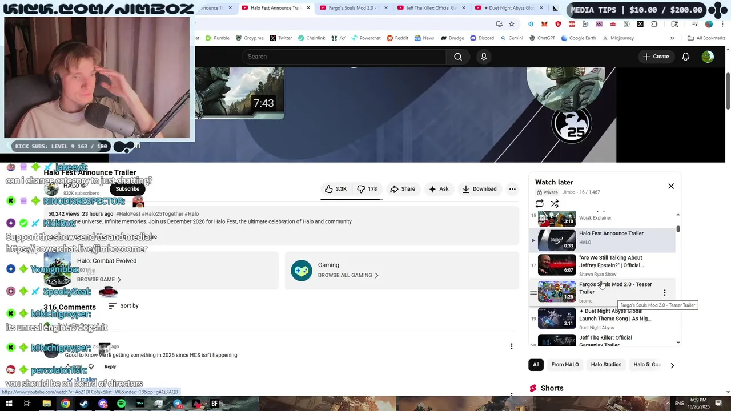Select the Halo Studios filter chip
The image size is (731, 411).
(x=606, y=365)
